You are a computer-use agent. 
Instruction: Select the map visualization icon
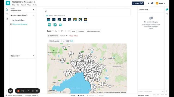click(86, 20)
